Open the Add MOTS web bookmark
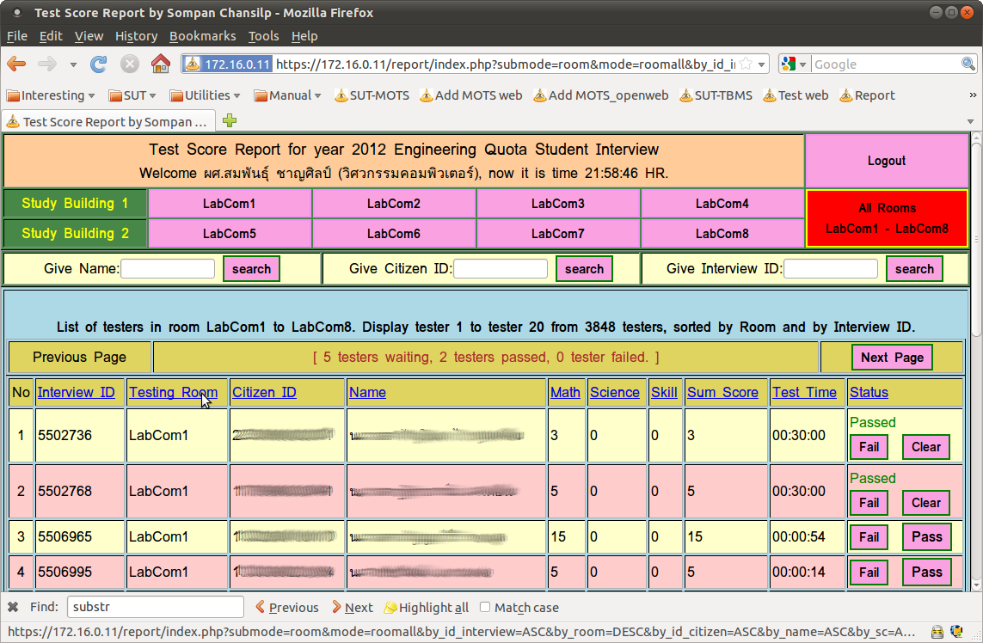983x643 pixels. pyautogui.click(x=470, y=95)
